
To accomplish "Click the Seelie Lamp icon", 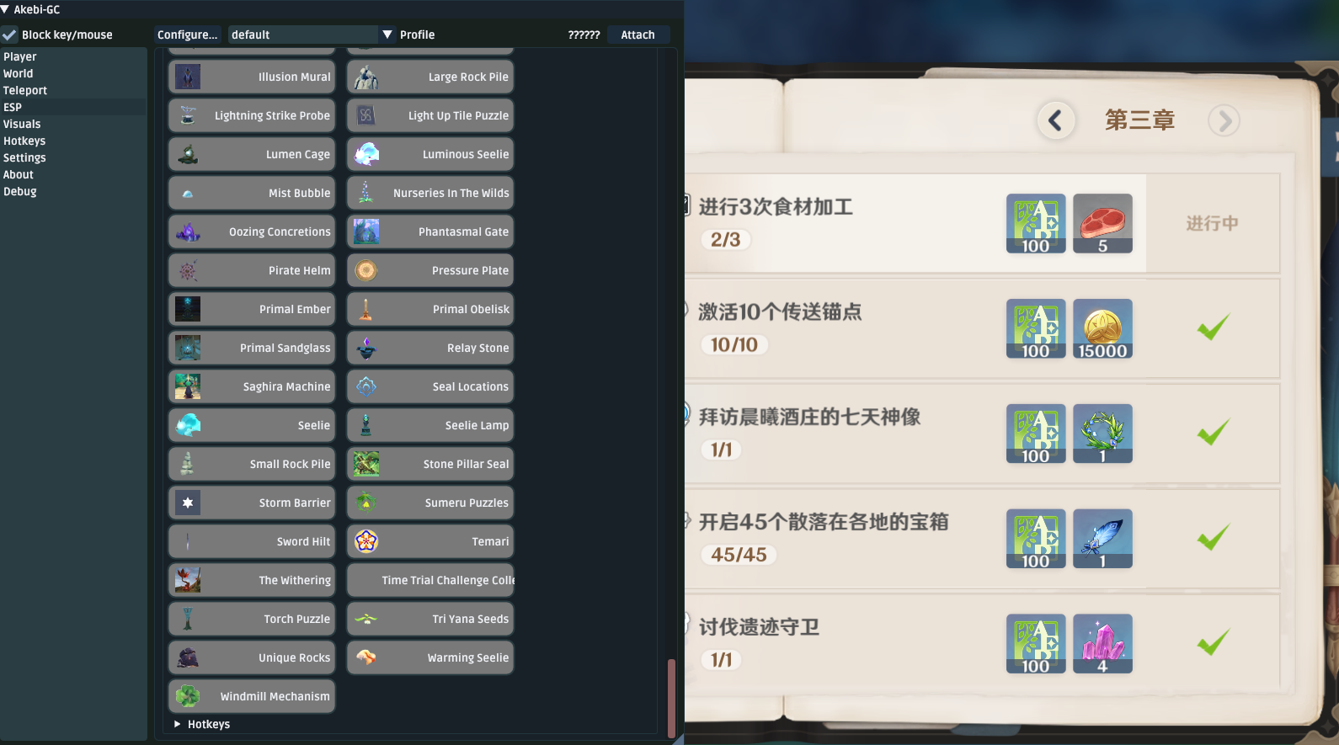I will click(x=365, y=425).
